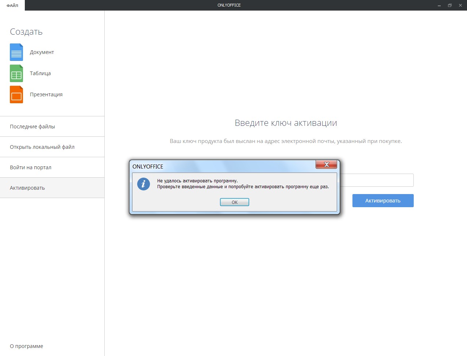Click the Презентация label to create presentation
This screenshot has width=467, height=356.
click(46, 94)
